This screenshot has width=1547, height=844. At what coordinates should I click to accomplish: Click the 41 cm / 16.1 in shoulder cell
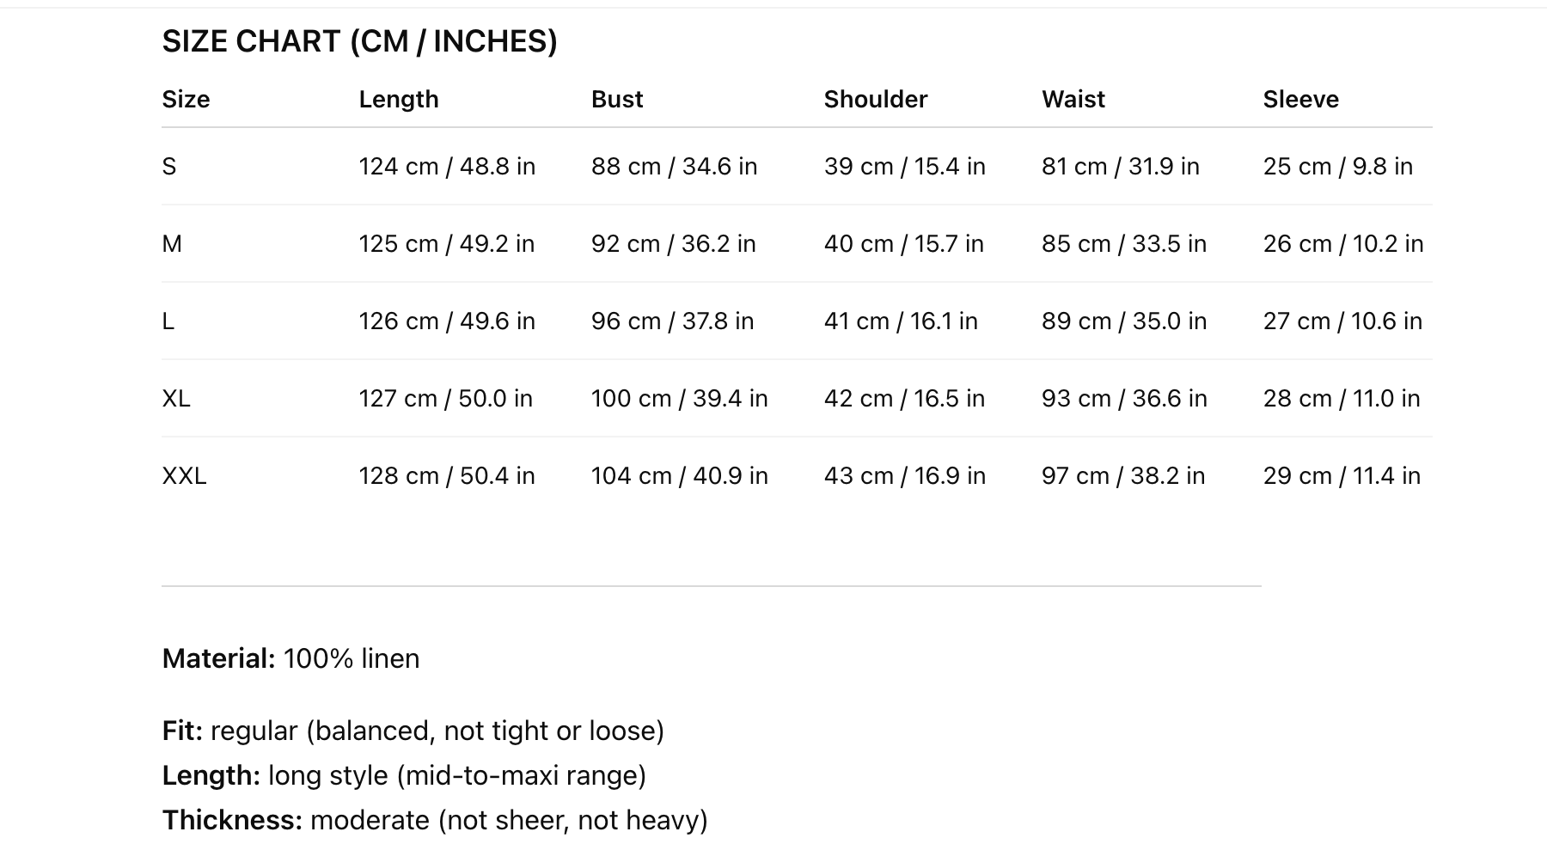(x=901, y=321)
